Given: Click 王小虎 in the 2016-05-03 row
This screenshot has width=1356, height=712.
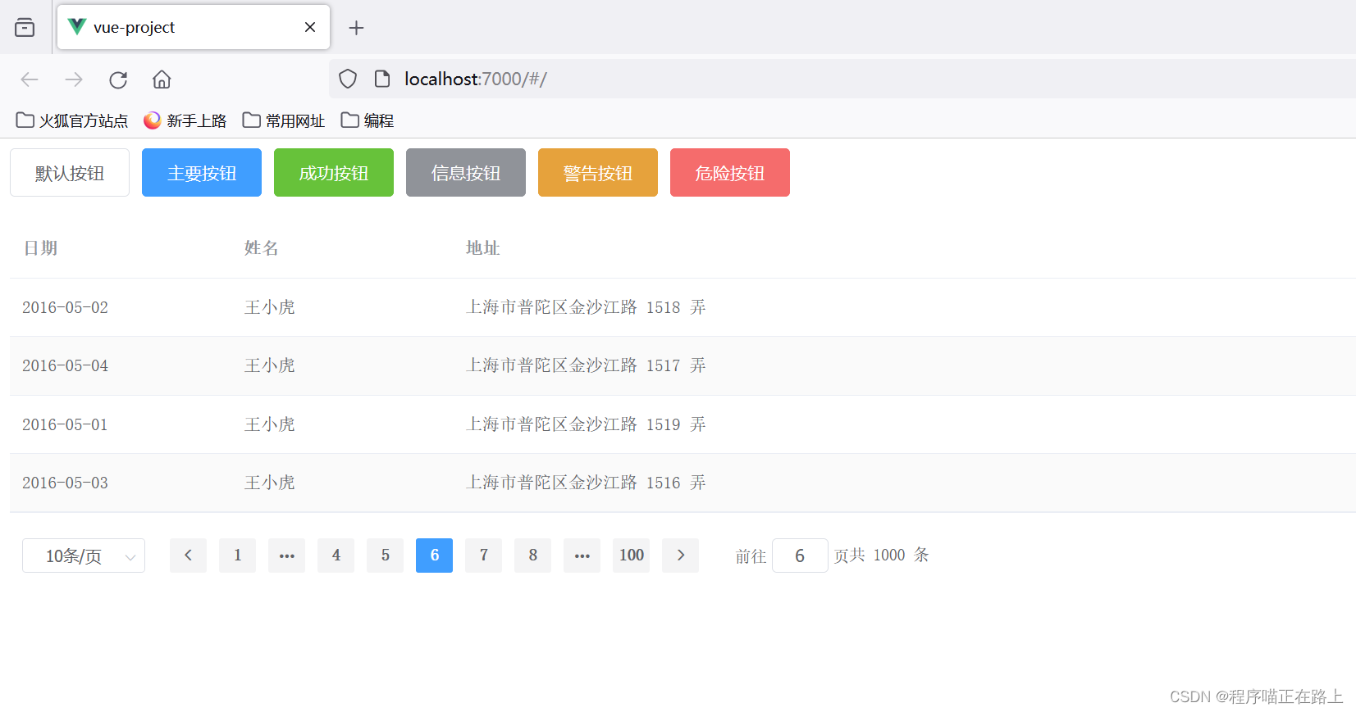Looking at the screenshot, I should coord(270,483).
